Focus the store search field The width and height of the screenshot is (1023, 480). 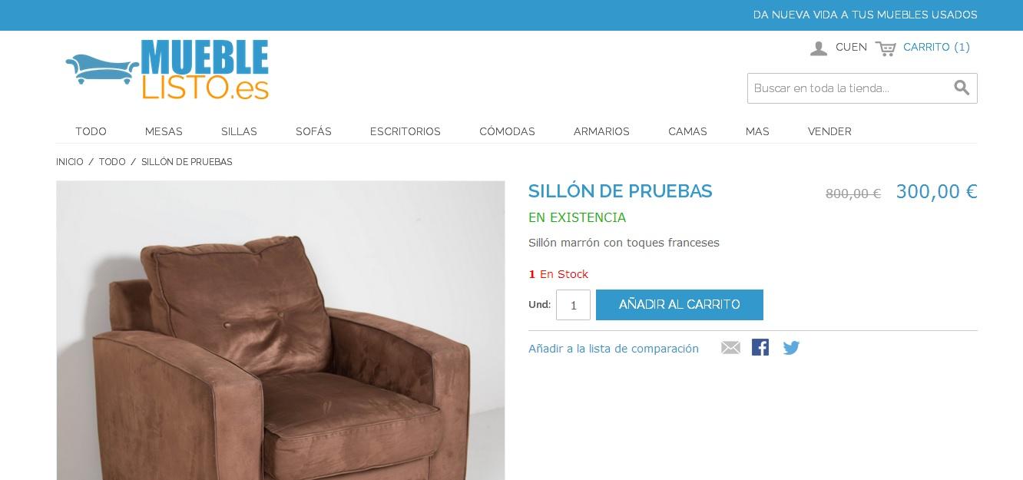[x=850, y=88]
